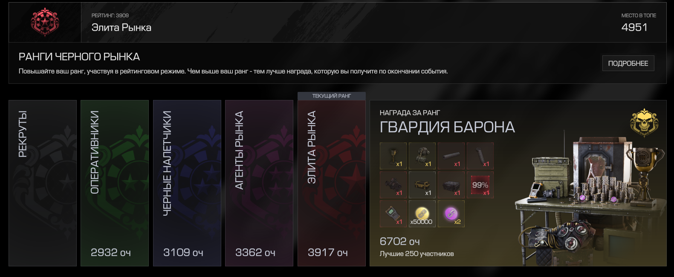The image size is (674, 277).
Task: Open the Подробнее details button
Action: pos(628,63)
